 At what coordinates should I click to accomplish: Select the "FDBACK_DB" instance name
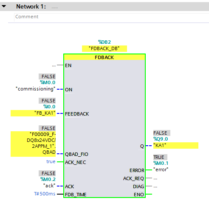coord(104,48)
